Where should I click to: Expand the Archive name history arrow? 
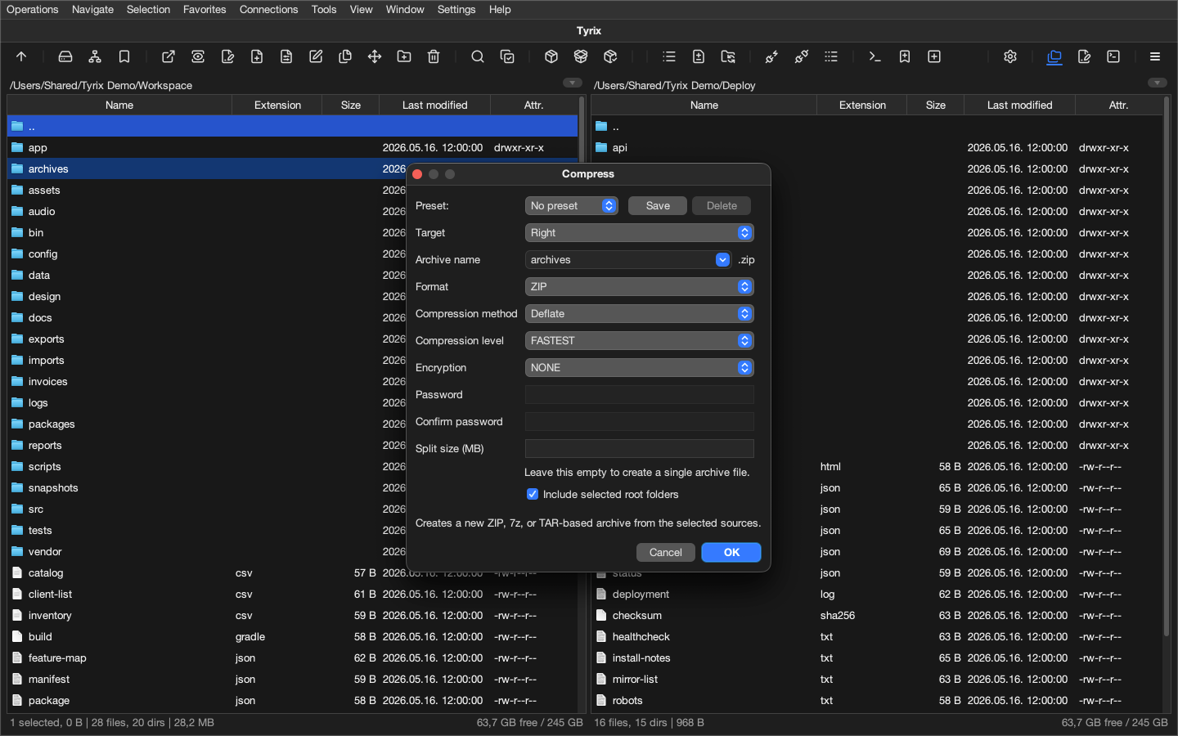(x=722, y=260)
